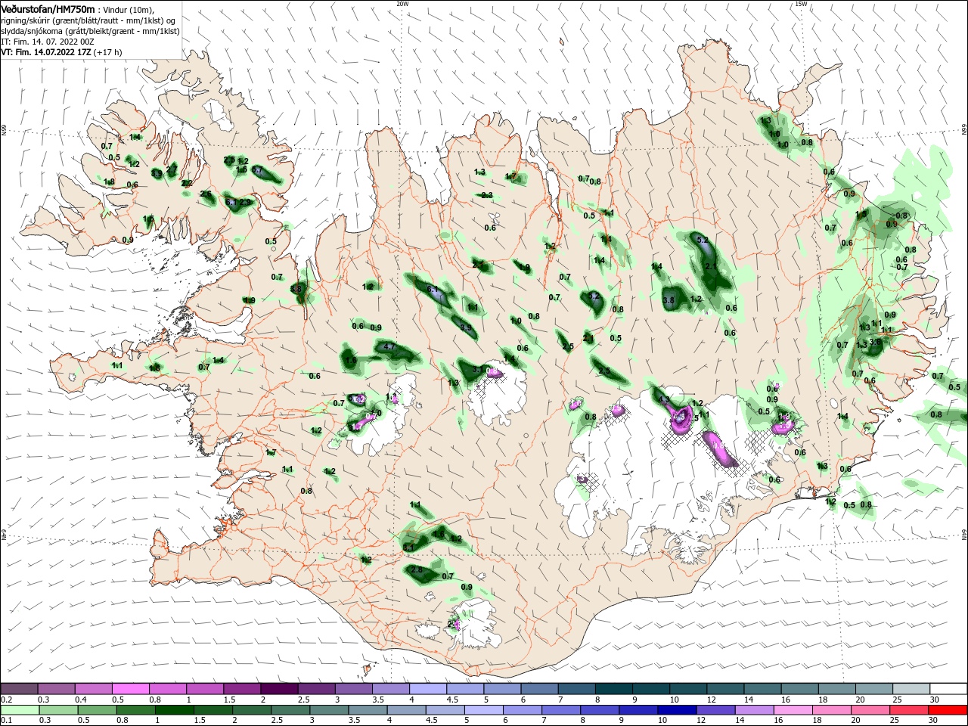Click dark navy rain-scale swatch starting at 10
The image size is (968, 726).
tap(677, 710)
